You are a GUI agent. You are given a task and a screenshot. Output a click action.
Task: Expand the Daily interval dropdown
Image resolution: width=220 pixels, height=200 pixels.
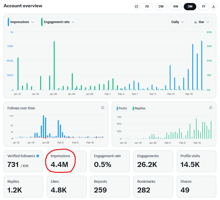tap(178, 22)
